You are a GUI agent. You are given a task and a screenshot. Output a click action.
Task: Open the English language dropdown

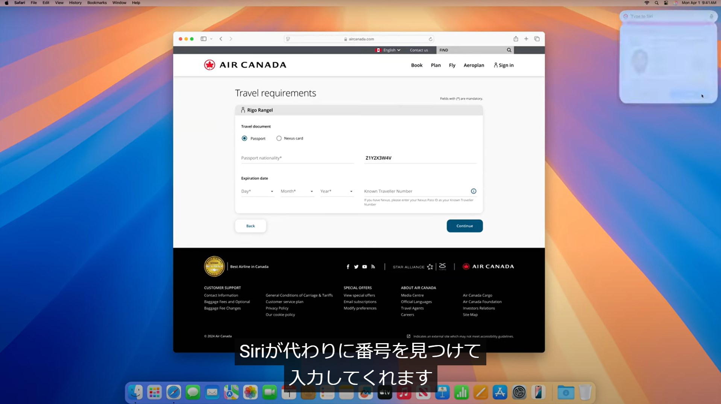(x=389, y=50)
